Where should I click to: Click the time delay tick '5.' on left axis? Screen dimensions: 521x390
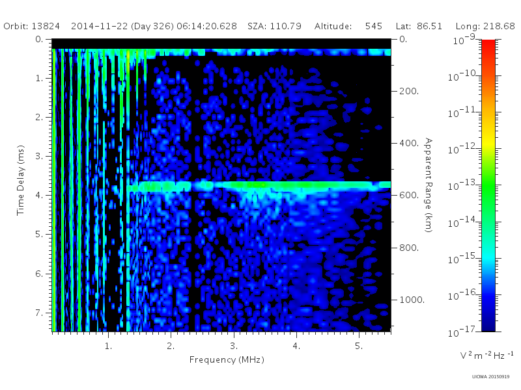(x=40, y=234)
